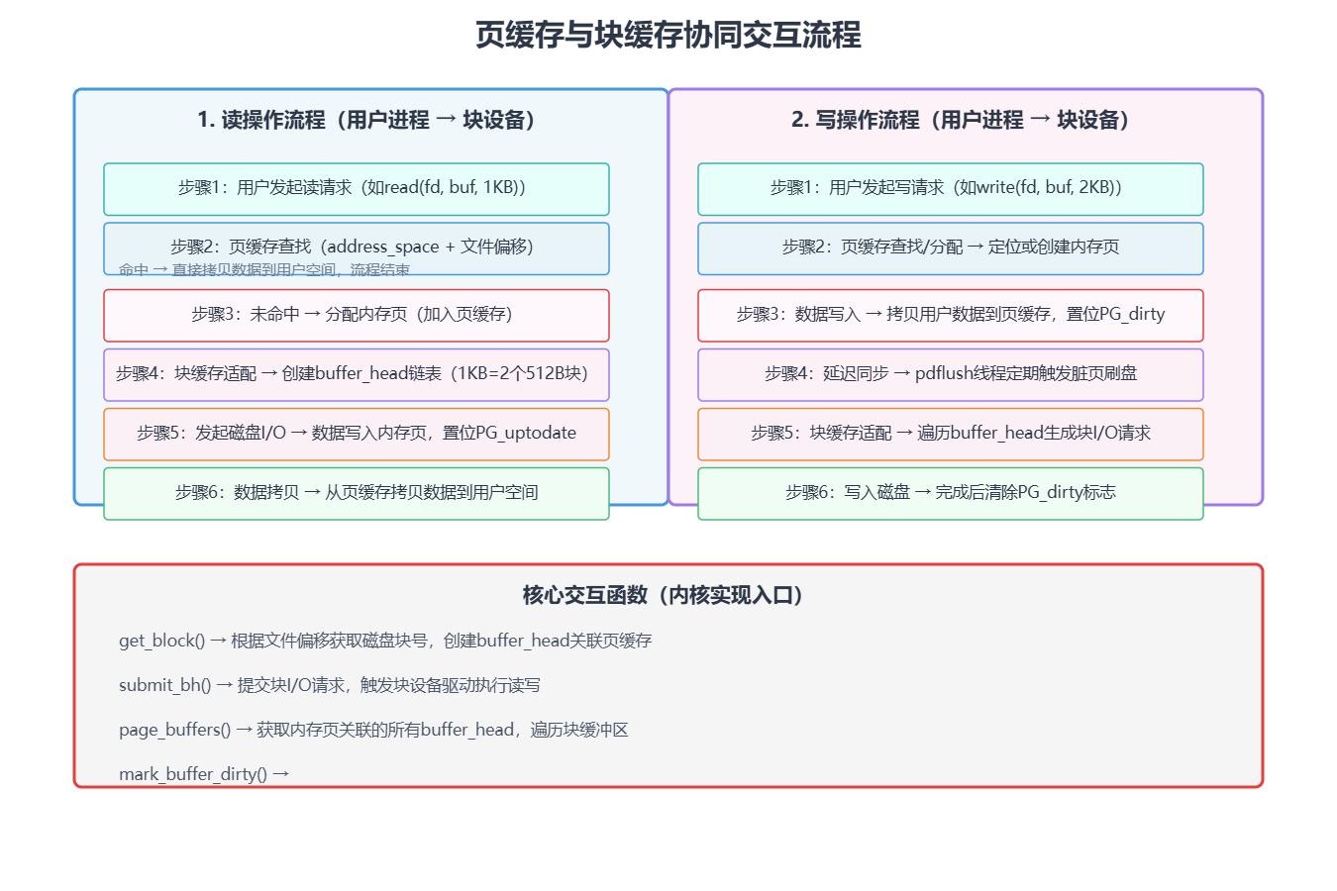Screen dimensions: 1337x891
Task: Select read step 步骤2：页缓存查找 address_space
Action: 357,248
